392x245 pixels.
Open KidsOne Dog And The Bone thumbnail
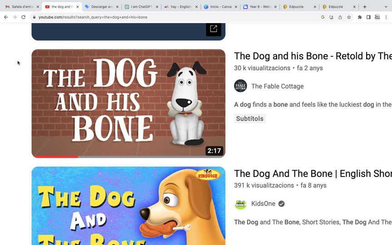pyautogui.click(x=128, y=206)
